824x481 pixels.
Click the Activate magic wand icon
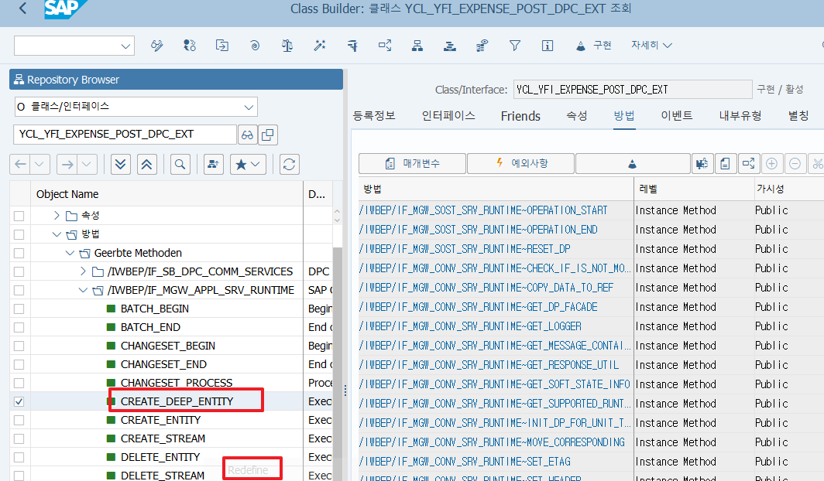click(320, 46)
